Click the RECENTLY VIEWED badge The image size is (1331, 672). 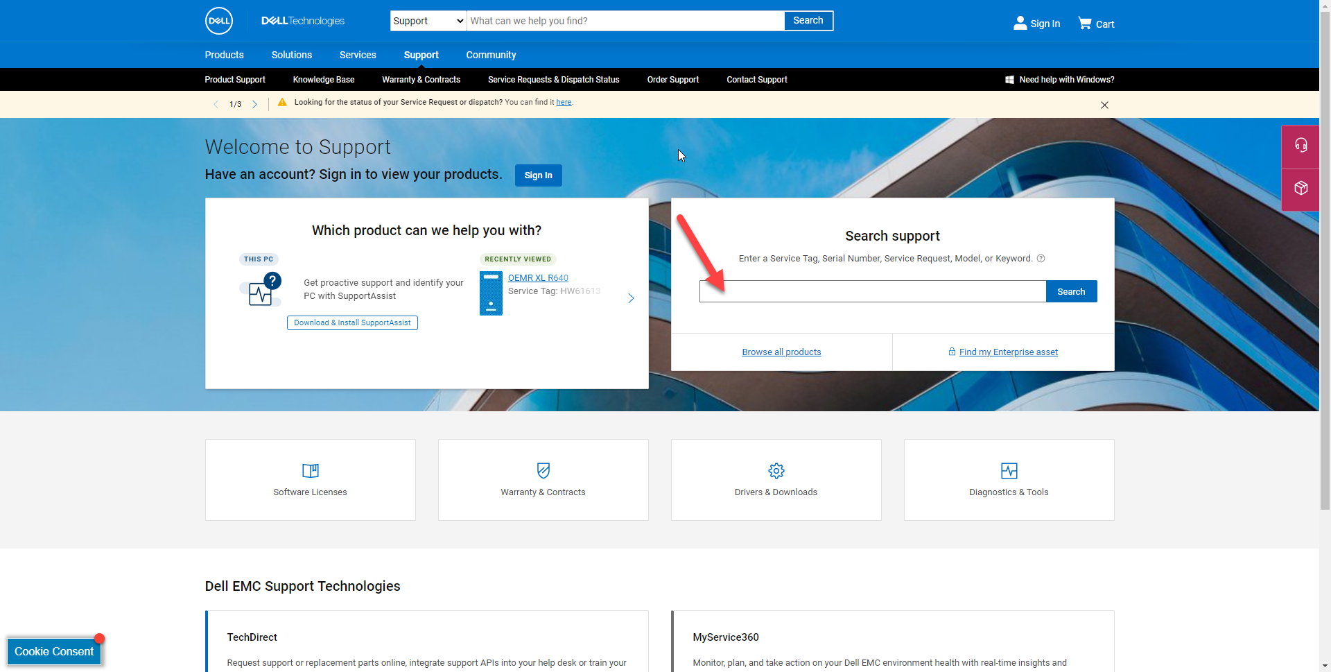point(518,259)
